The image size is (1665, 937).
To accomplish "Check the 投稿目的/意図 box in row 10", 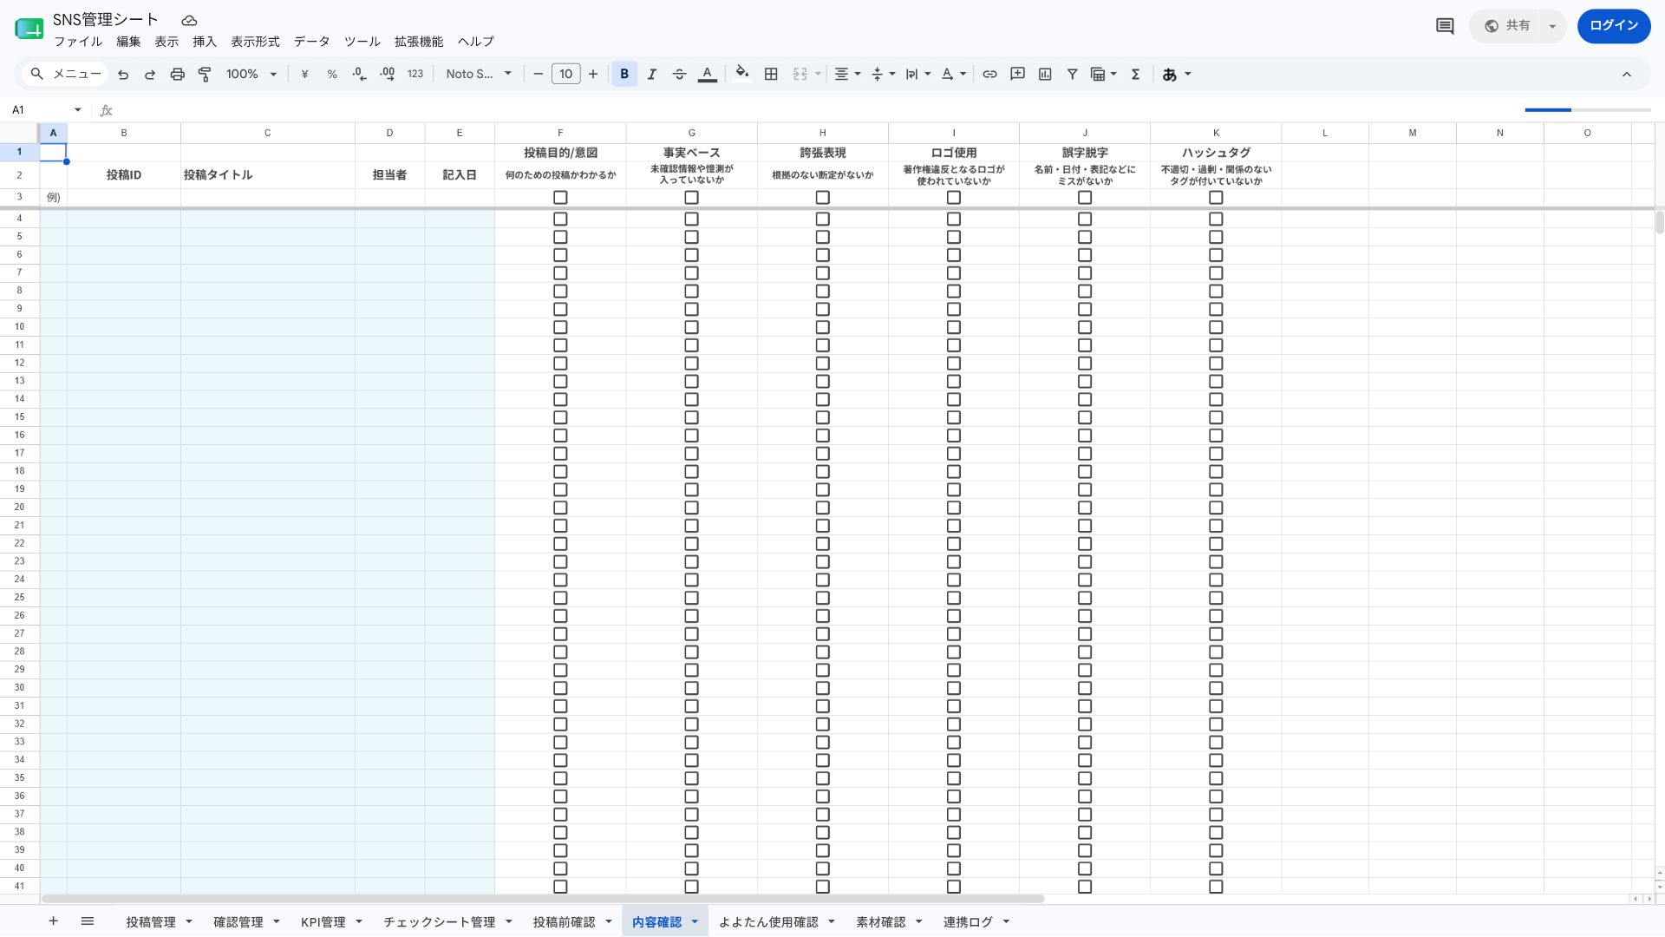I will [x=560, y=327].
